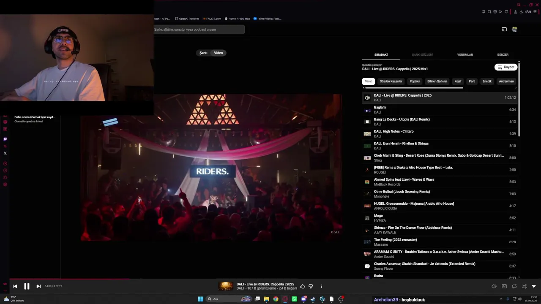The height and width of the screenshot is (304, 541).
Task: Click the RIDERS. video frame
Action: [211, 168]
